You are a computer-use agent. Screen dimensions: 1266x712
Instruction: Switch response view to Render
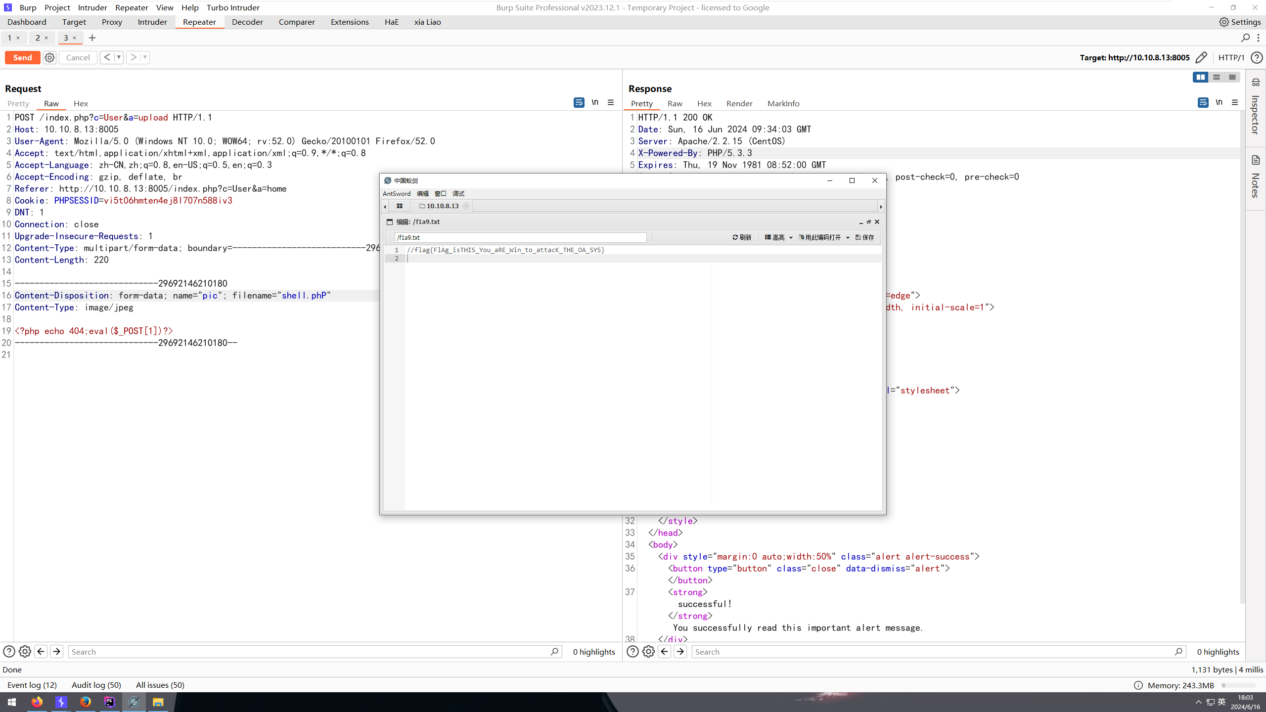739,103
